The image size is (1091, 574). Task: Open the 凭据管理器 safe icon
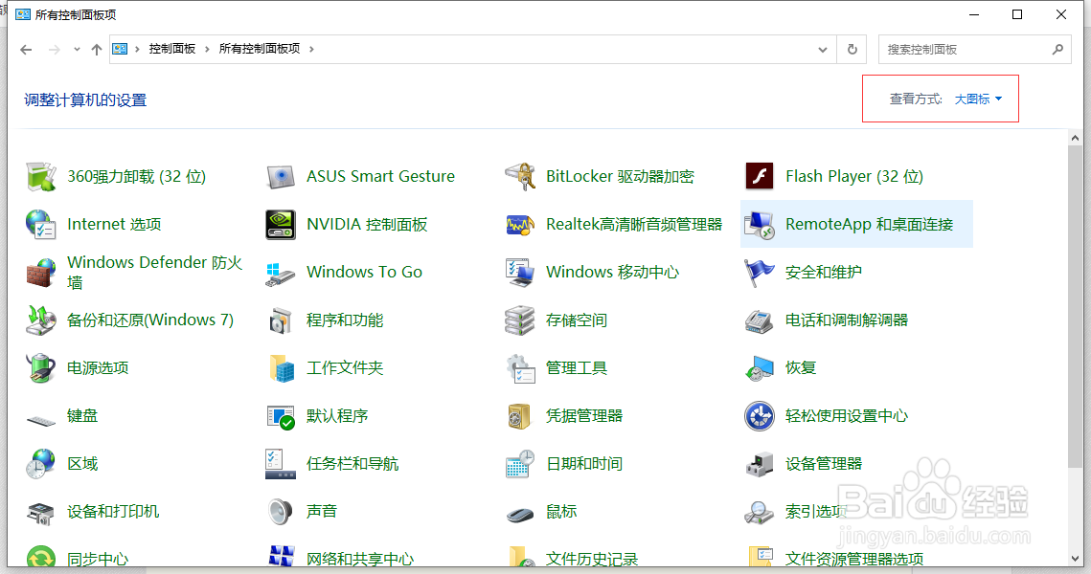pos(520,415)
